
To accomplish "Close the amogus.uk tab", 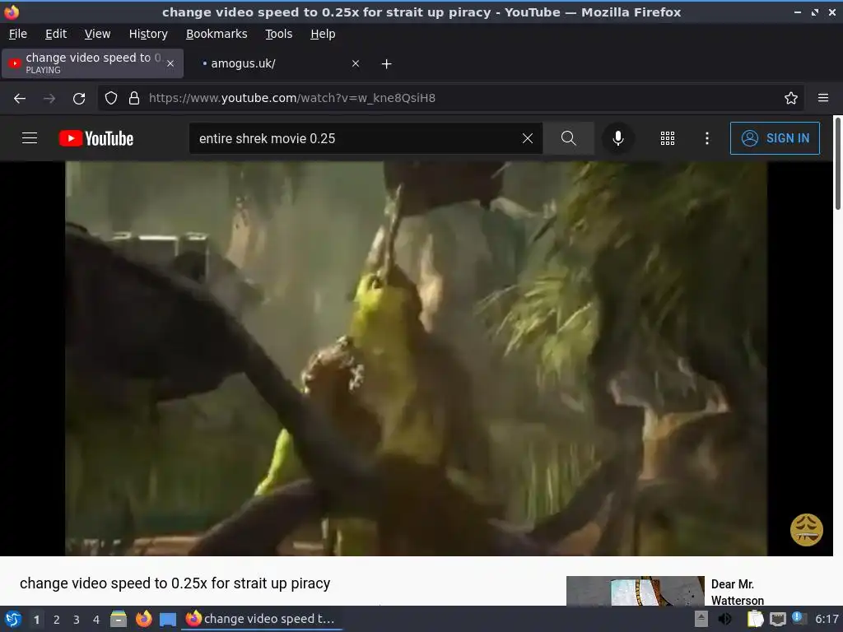I will point(356,63).
